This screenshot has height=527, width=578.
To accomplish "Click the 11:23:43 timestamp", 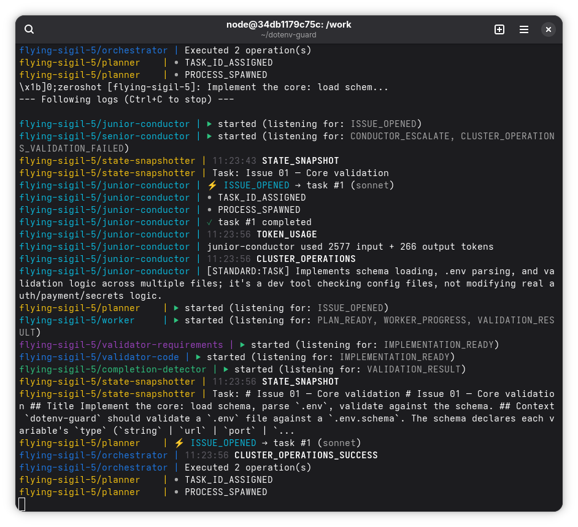I will pos(234,161).
